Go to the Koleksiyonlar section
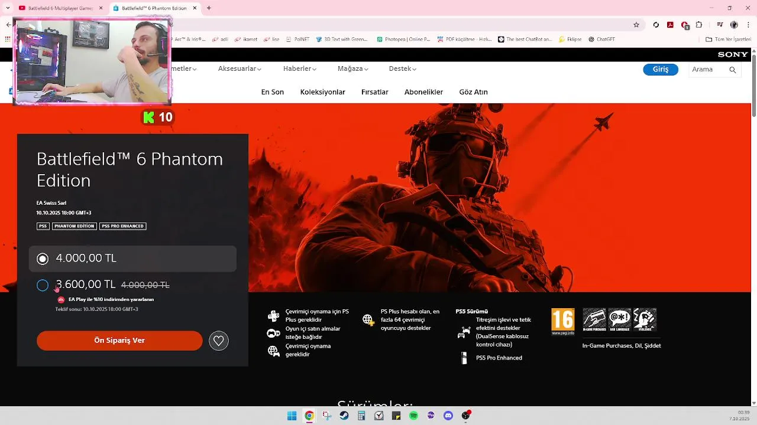Screen dimensions: 757x425 pos(323,92)
